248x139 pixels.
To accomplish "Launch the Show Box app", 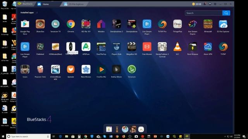I will [40, 24].
